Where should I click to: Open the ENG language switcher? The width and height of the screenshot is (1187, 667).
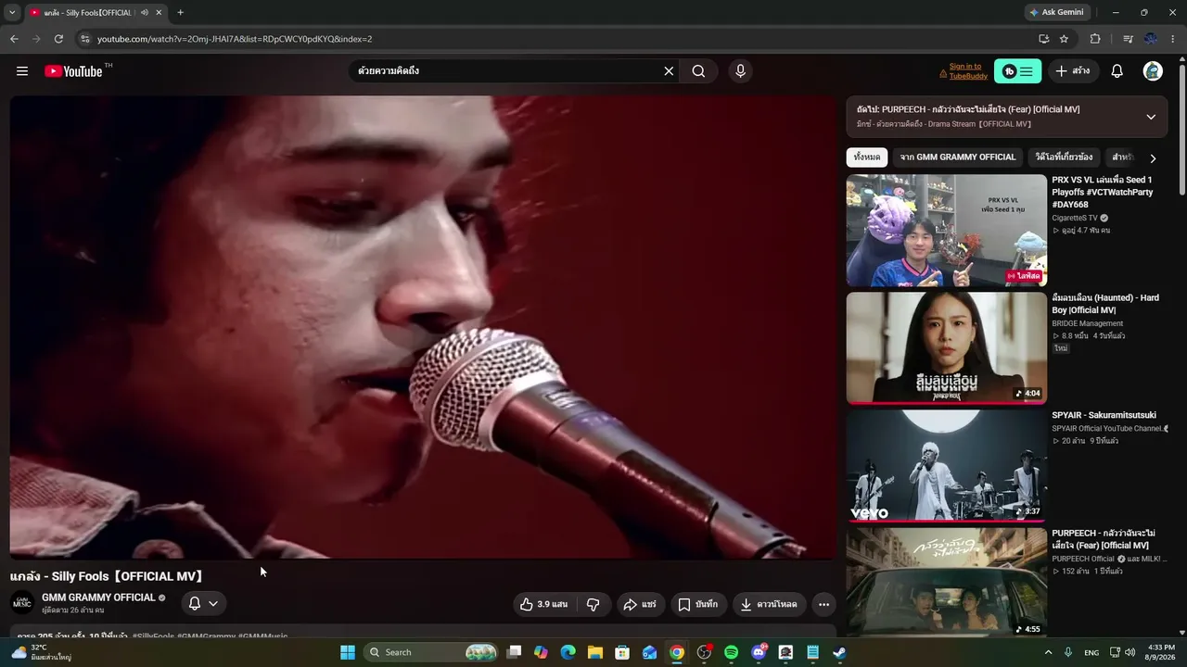pyautogui.click(x=1091, y=652)
